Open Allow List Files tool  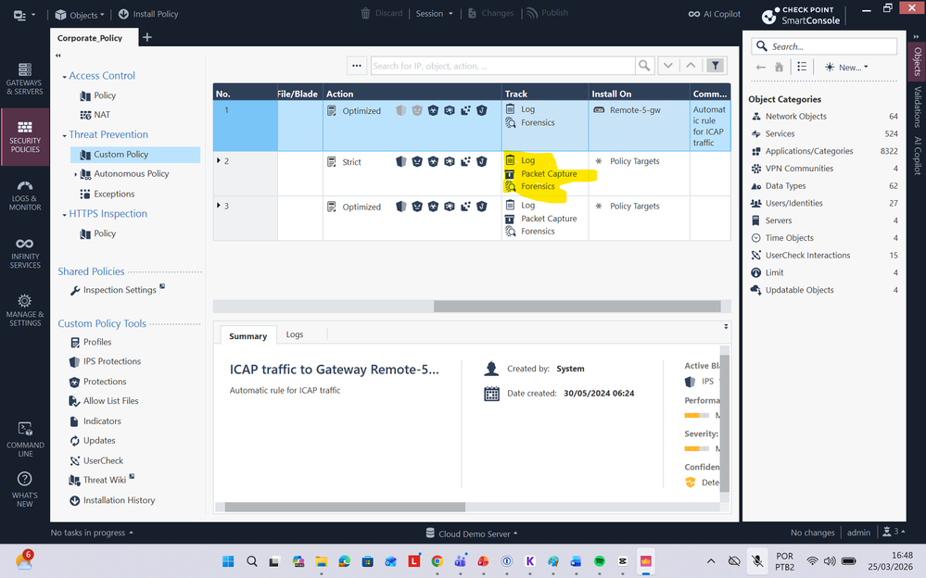[x=104, y=401]
